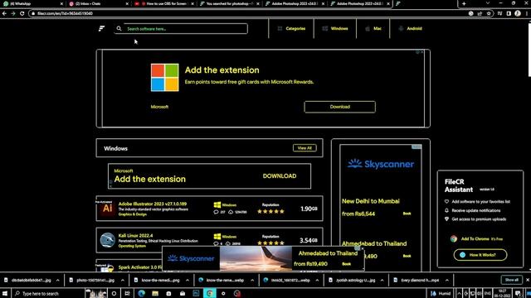The height and width of the screenshot is (298, 531).
Task: Expand options for IMAGE_1661872 webp download
Action: pos(317,281)
